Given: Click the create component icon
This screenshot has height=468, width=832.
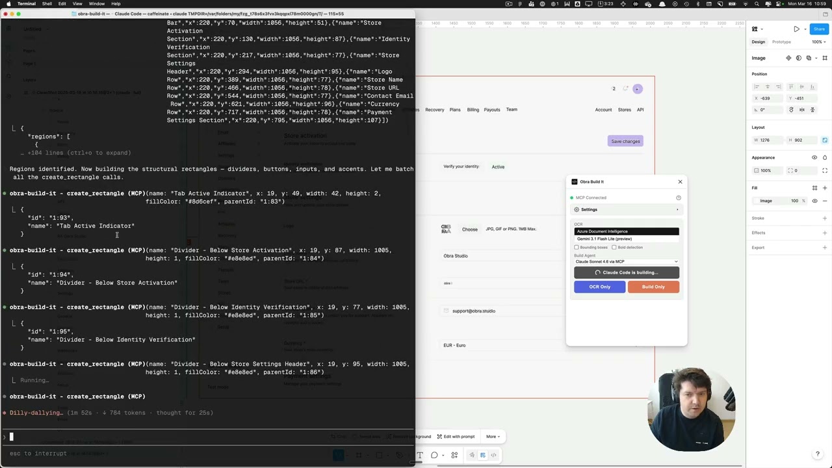Looking at the screenshot, I should (788, 58).
